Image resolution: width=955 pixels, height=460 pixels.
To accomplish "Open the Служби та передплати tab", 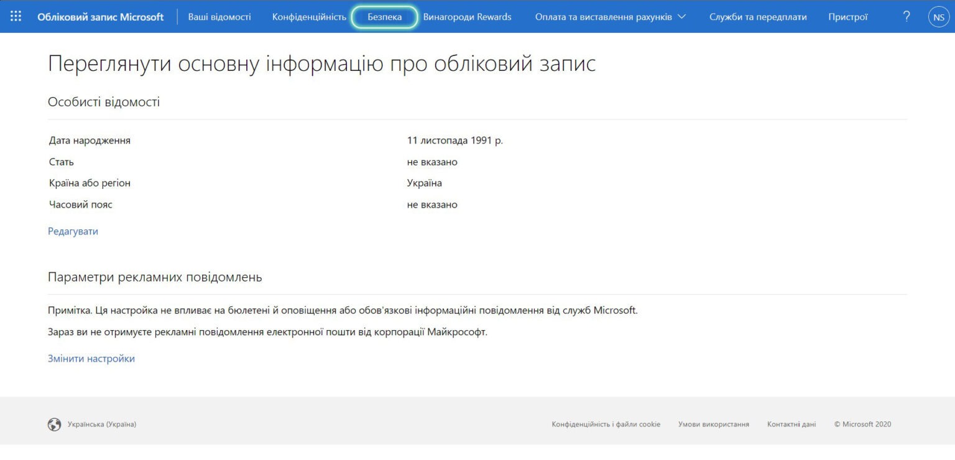I will (x=758, y=17).
